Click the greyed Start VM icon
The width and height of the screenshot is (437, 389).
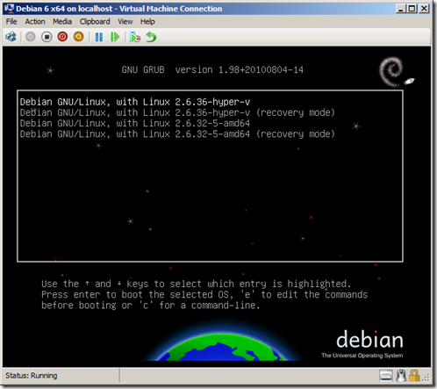[x=30, y=37]
